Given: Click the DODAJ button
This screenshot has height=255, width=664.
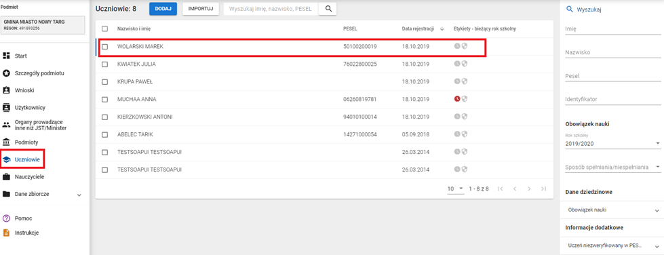Looking at the screenshot, I should click(x=163, y=8).
